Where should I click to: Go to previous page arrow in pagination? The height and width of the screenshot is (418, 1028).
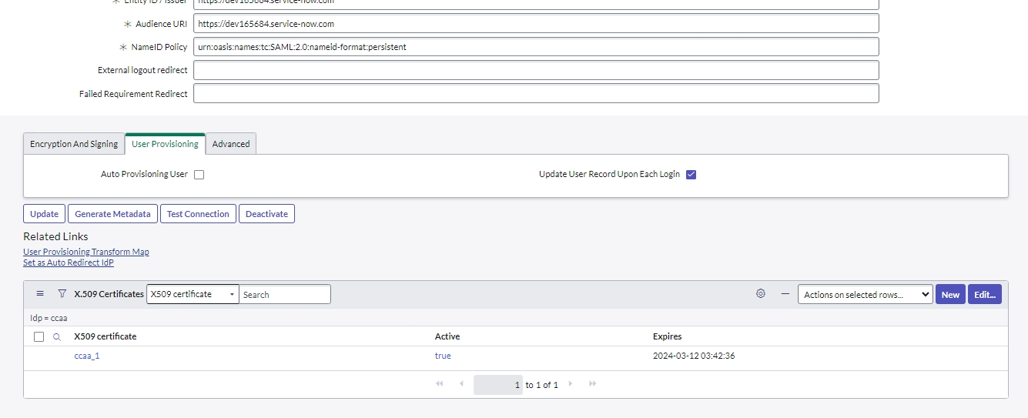tap(461, 384)
